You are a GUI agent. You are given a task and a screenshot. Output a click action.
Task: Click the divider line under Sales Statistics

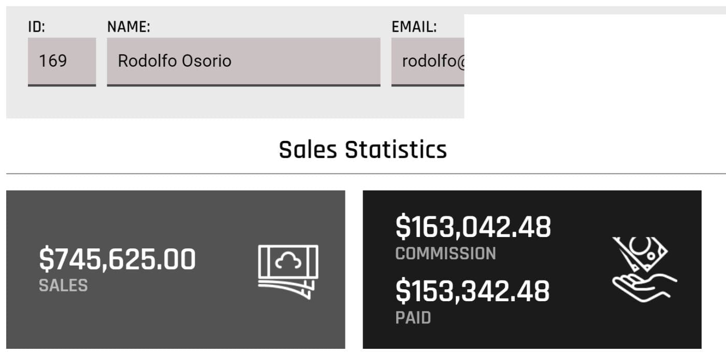point(362,174)
